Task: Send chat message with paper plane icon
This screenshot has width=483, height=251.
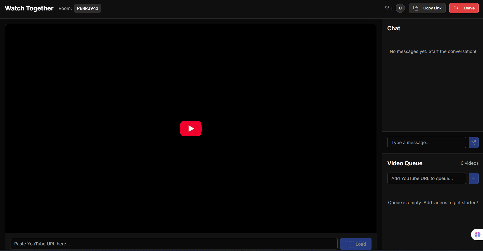Action: [x=474, y=142]
